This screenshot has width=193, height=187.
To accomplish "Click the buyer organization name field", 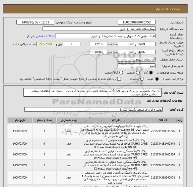I will pos(99,29).
